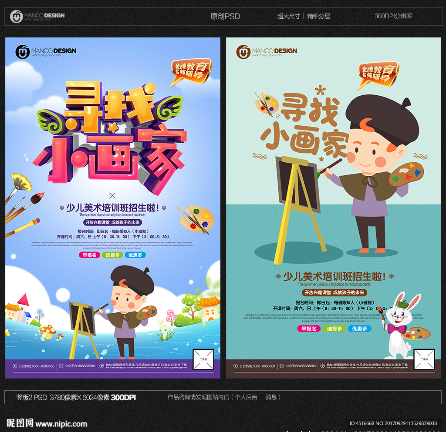Select the 开课时间 line on the blue poster
The image size is (446, 432).
tap(113, 237)
